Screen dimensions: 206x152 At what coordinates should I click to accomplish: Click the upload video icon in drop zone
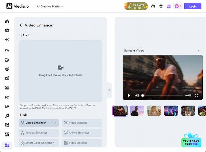pyautogui.click(x=60, y=68)
